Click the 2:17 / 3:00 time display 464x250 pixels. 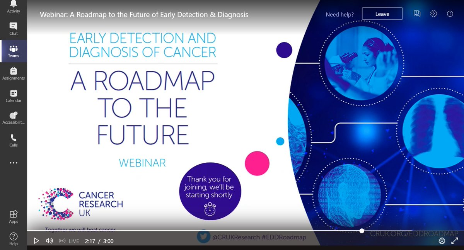(99, 241)
